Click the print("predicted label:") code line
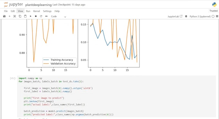 [x=69, y=115]
